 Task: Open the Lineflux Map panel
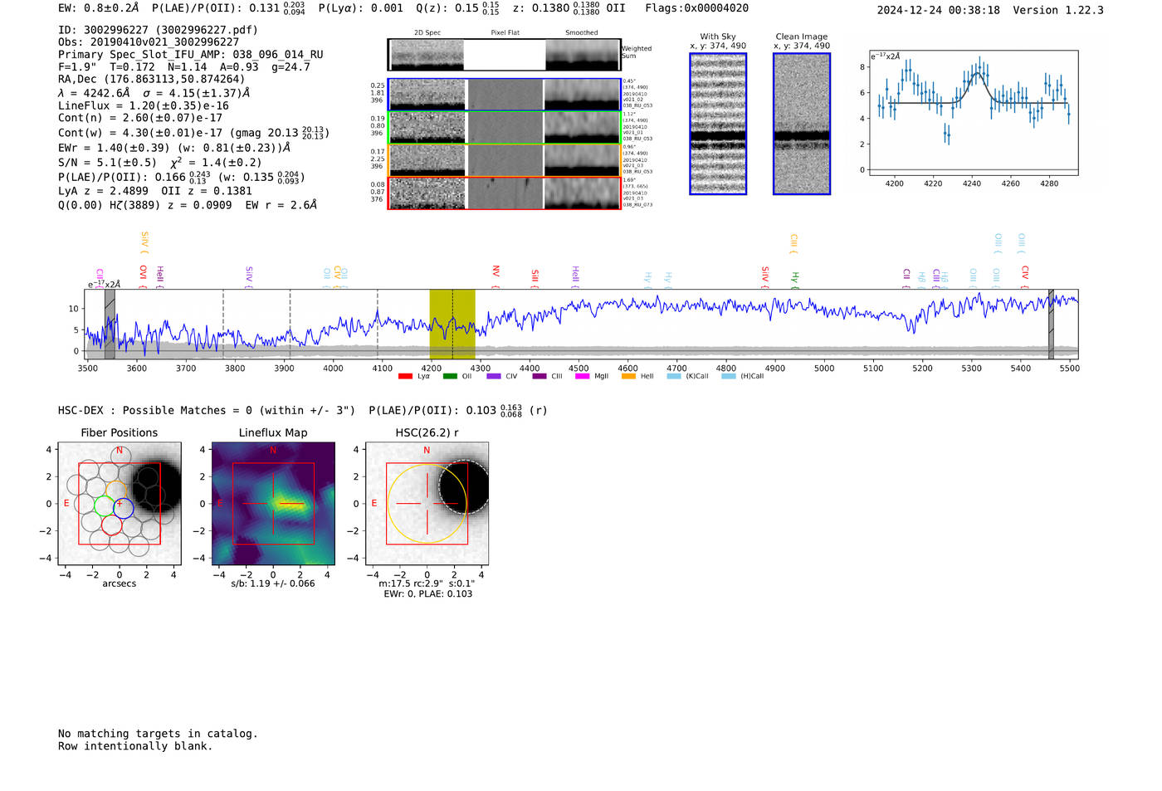273,504
